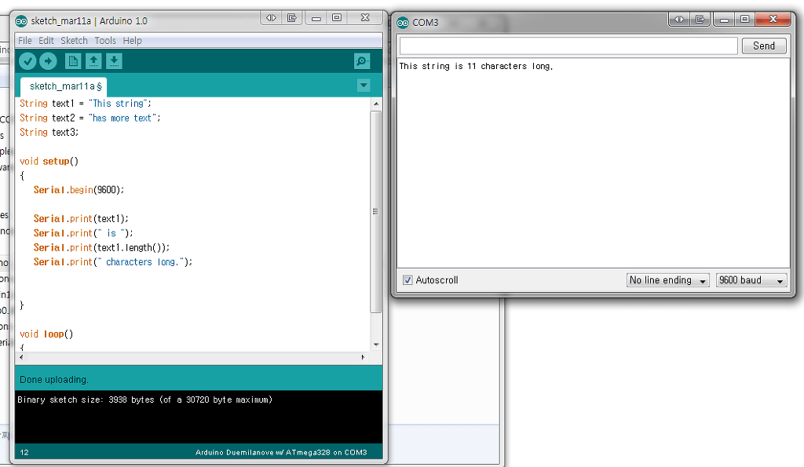Image resolution: width=804 pixels, height=467 pixels.
Task: Create a new sketch with the New icon
Action: pos(73,61)
